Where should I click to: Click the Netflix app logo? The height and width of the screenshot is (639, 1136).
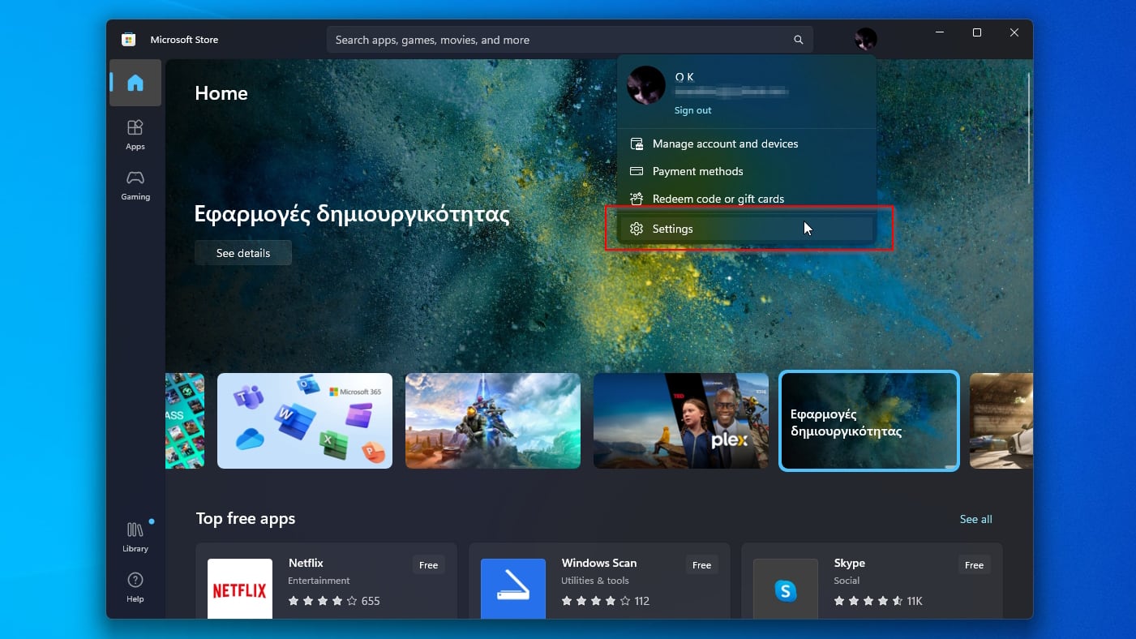240,590
